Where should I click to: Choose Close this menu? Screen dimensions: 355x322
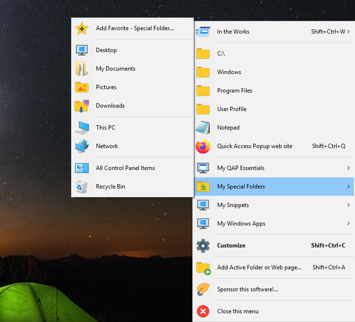[274, 311]
